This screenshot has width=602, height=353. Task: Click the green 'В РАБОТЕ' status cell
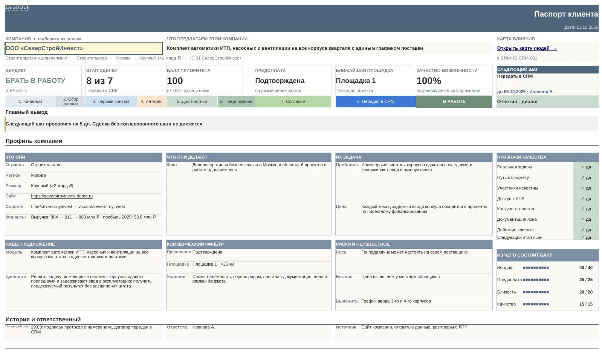tap(454, 101)
